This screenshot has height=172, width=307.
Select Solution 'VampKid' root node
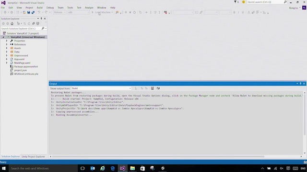point(23,33)
